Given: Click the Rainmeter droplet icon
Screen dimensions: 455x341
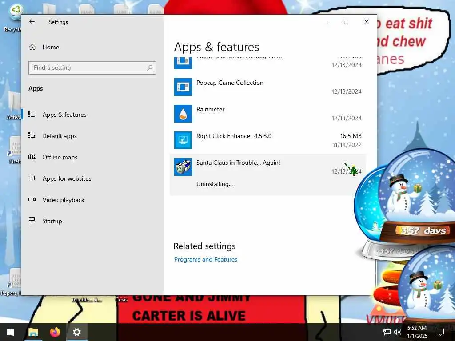Looking at the screenshot, I should click(183, 114).
